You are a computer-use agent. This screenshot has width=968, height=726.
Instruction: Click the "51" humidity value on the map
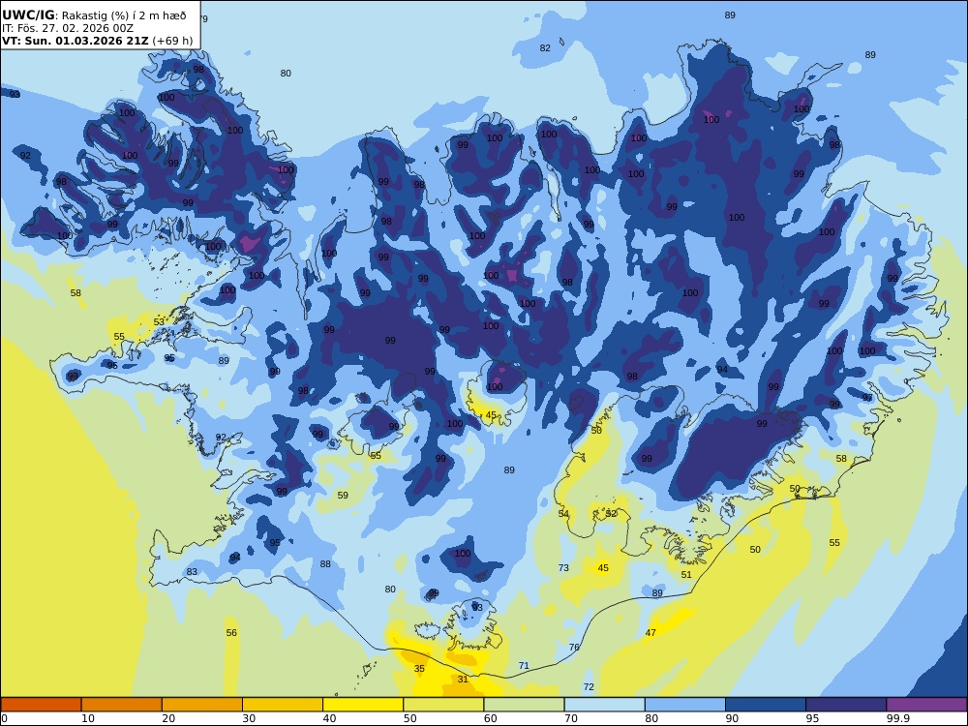click(686, 575)
